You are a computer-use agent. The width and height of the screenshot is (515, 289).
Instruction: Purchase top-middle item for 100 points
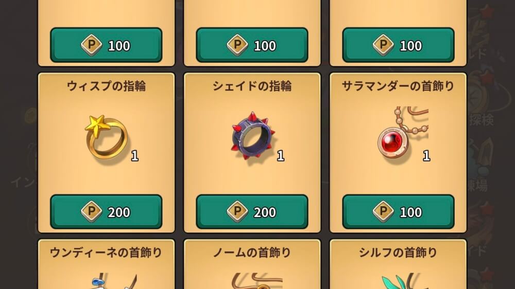[252, 45]
